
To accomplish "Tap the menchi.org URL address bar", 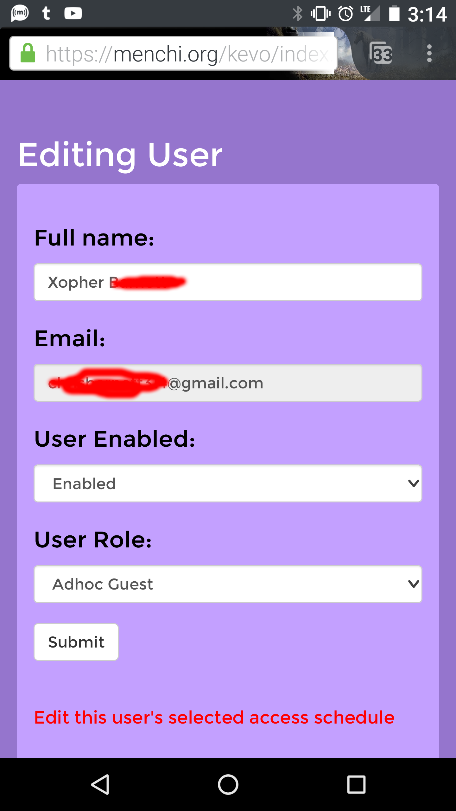I will pos(187,54).
